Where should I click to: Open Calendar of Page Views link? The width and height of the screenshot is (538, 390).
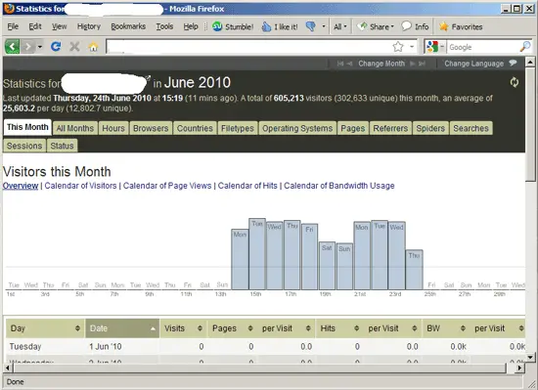pos(167,186)
